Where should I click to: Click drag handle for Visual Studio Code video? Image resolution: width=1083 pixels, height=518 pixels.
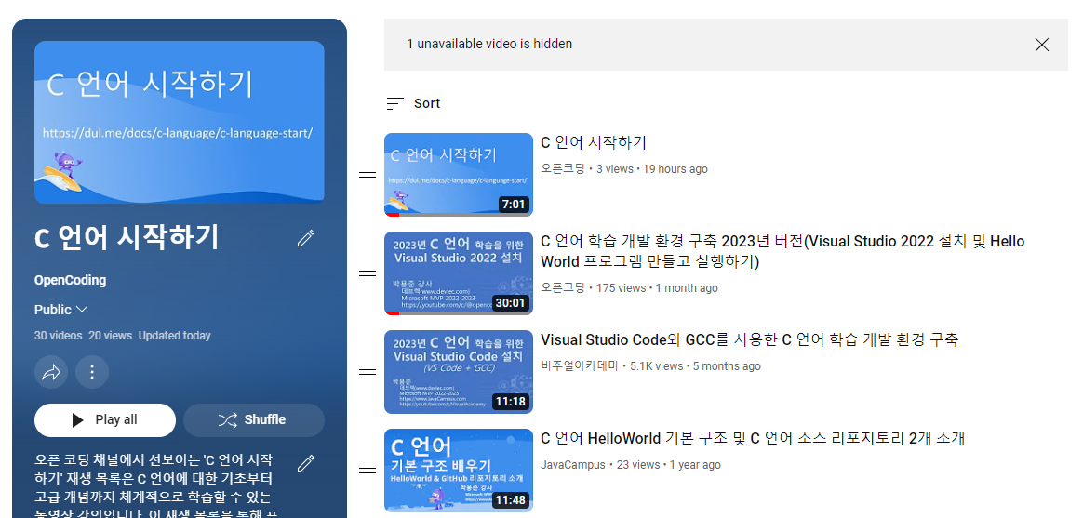368,372
